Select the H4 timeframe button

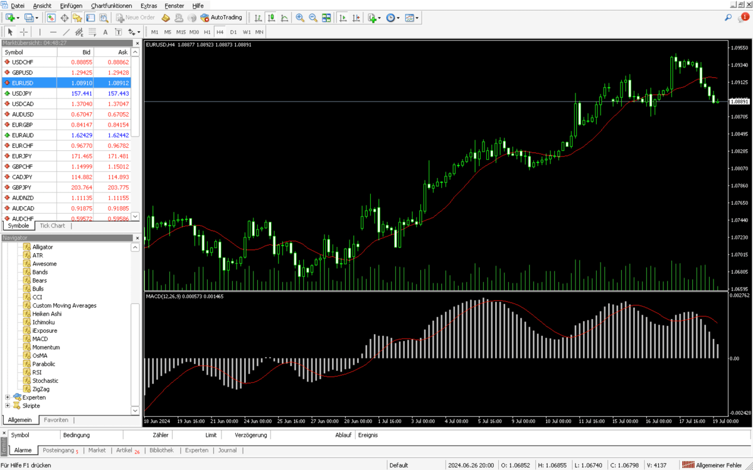click(x=220, y=32)
